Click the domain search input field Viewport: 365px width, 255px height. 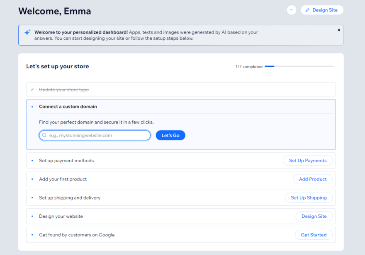click(95, 135)
